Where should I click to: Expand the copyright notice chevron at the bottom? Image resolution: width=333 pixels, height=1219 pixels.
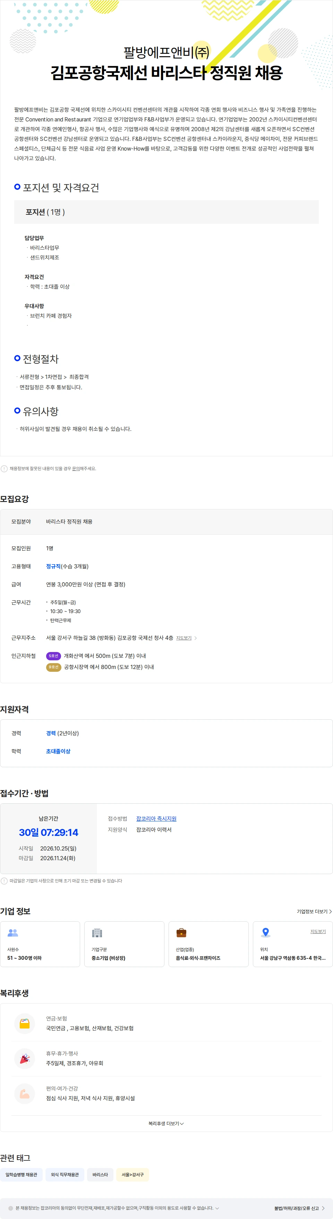217,1208
